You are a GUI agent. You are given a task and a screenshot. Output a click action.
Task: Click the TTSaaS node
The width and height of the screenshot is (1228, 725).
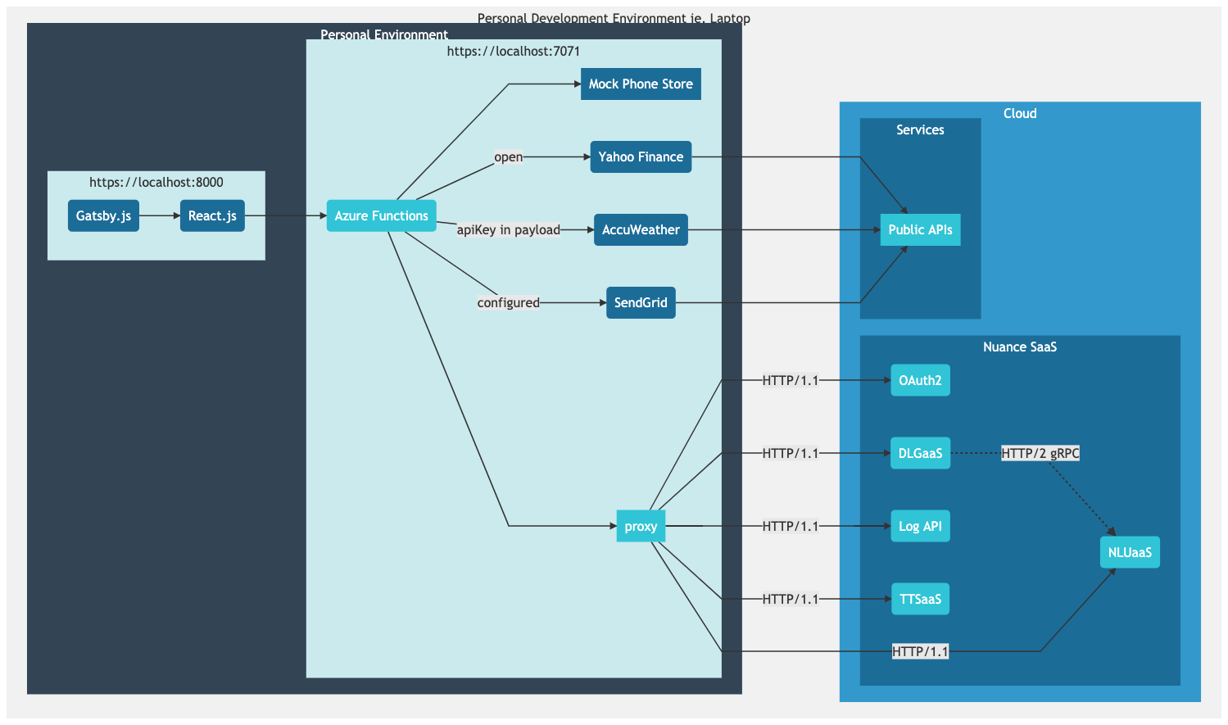tap(920, 600)
